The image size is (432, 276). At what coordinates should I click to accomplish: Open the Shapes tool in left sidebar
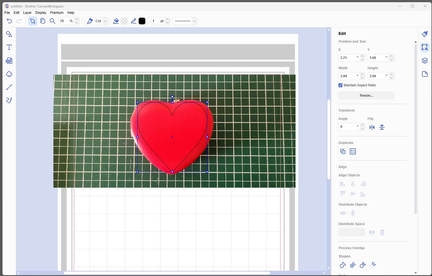point(9,34)
